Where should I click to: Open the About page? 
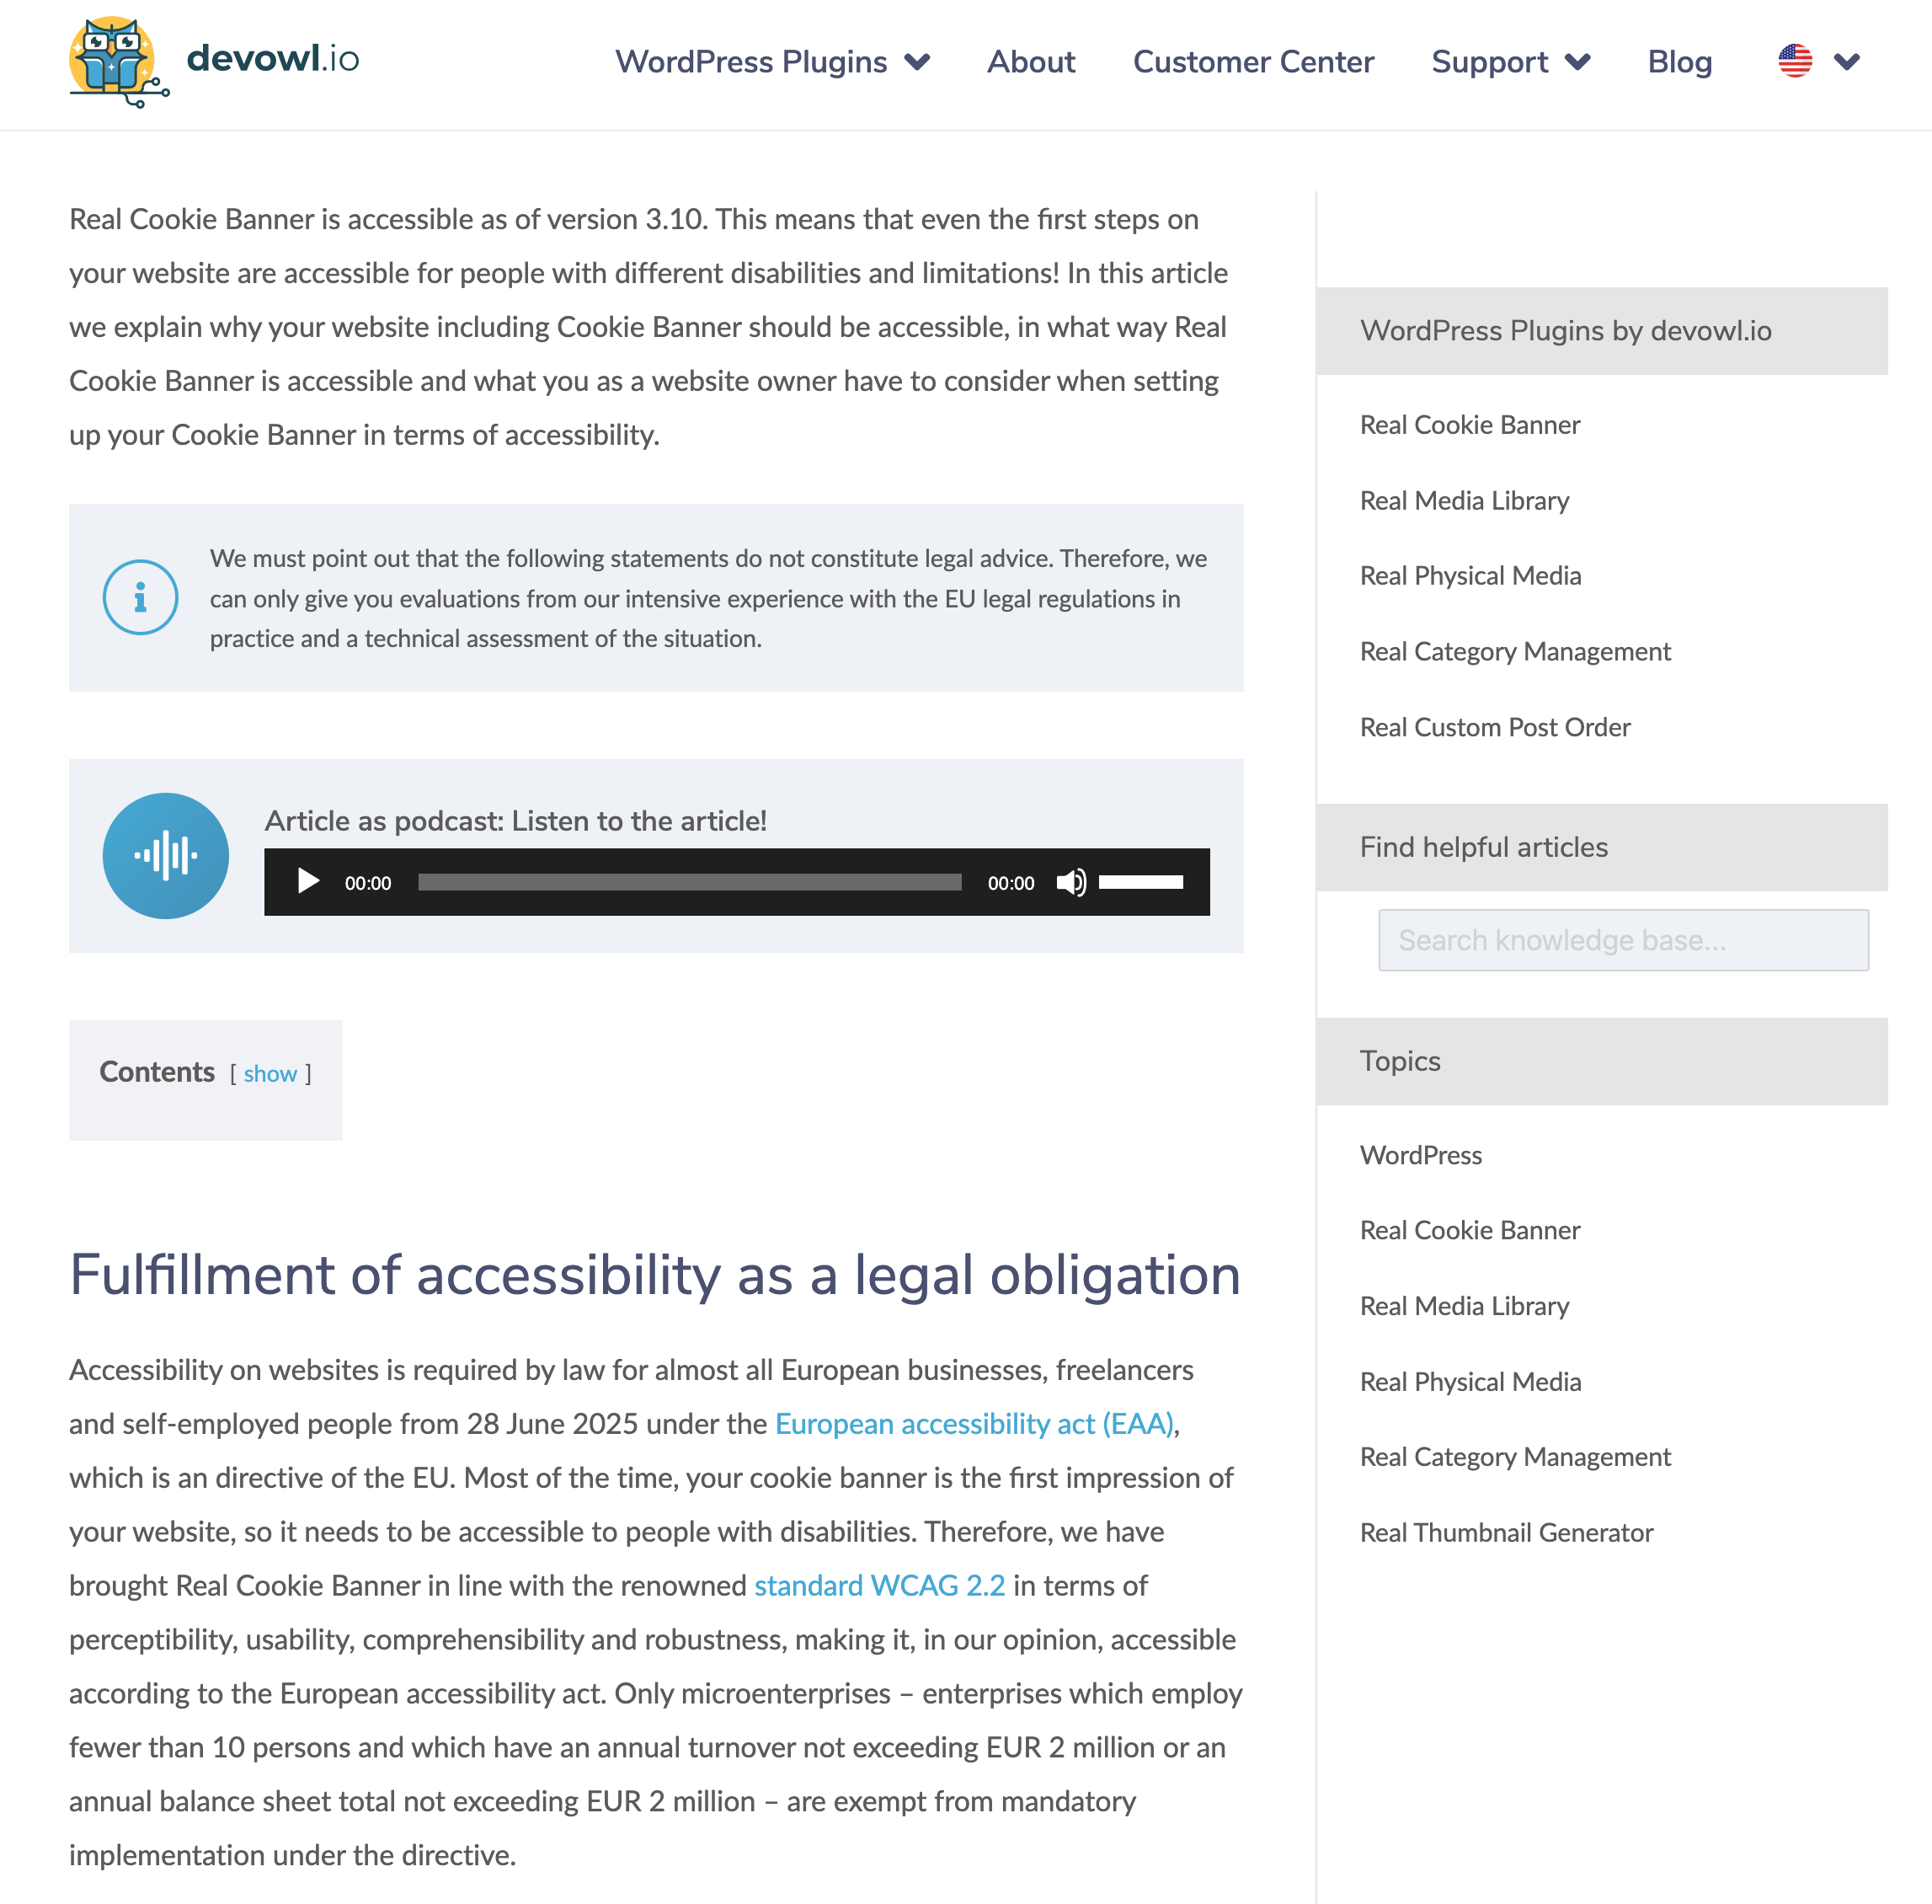1029,59
